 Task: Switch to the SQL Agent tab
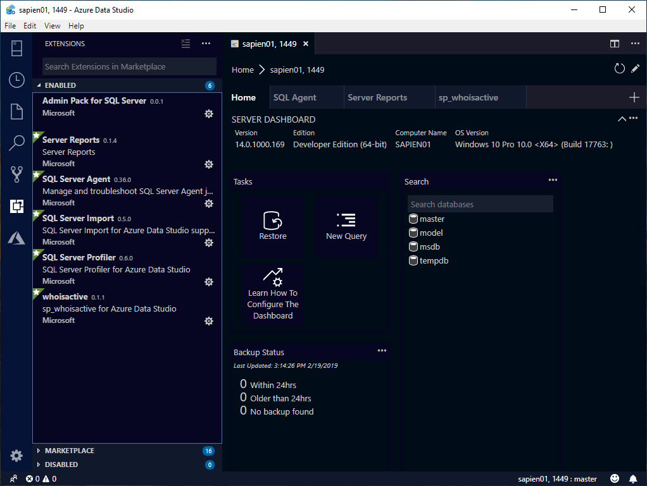tap(307, 97)
